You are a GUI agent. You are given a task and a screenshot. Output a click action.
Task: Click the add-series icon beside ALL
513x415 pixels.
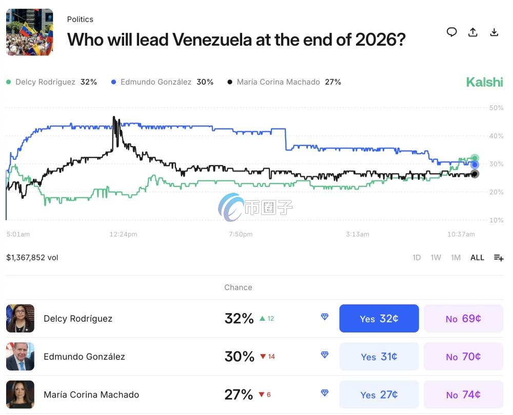point(499,258)
